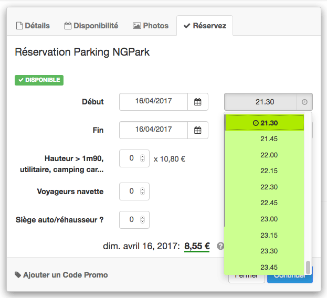Choose 22.00 from the time list
Viewport: 327px width, 298px height.
tap(264, 155)
